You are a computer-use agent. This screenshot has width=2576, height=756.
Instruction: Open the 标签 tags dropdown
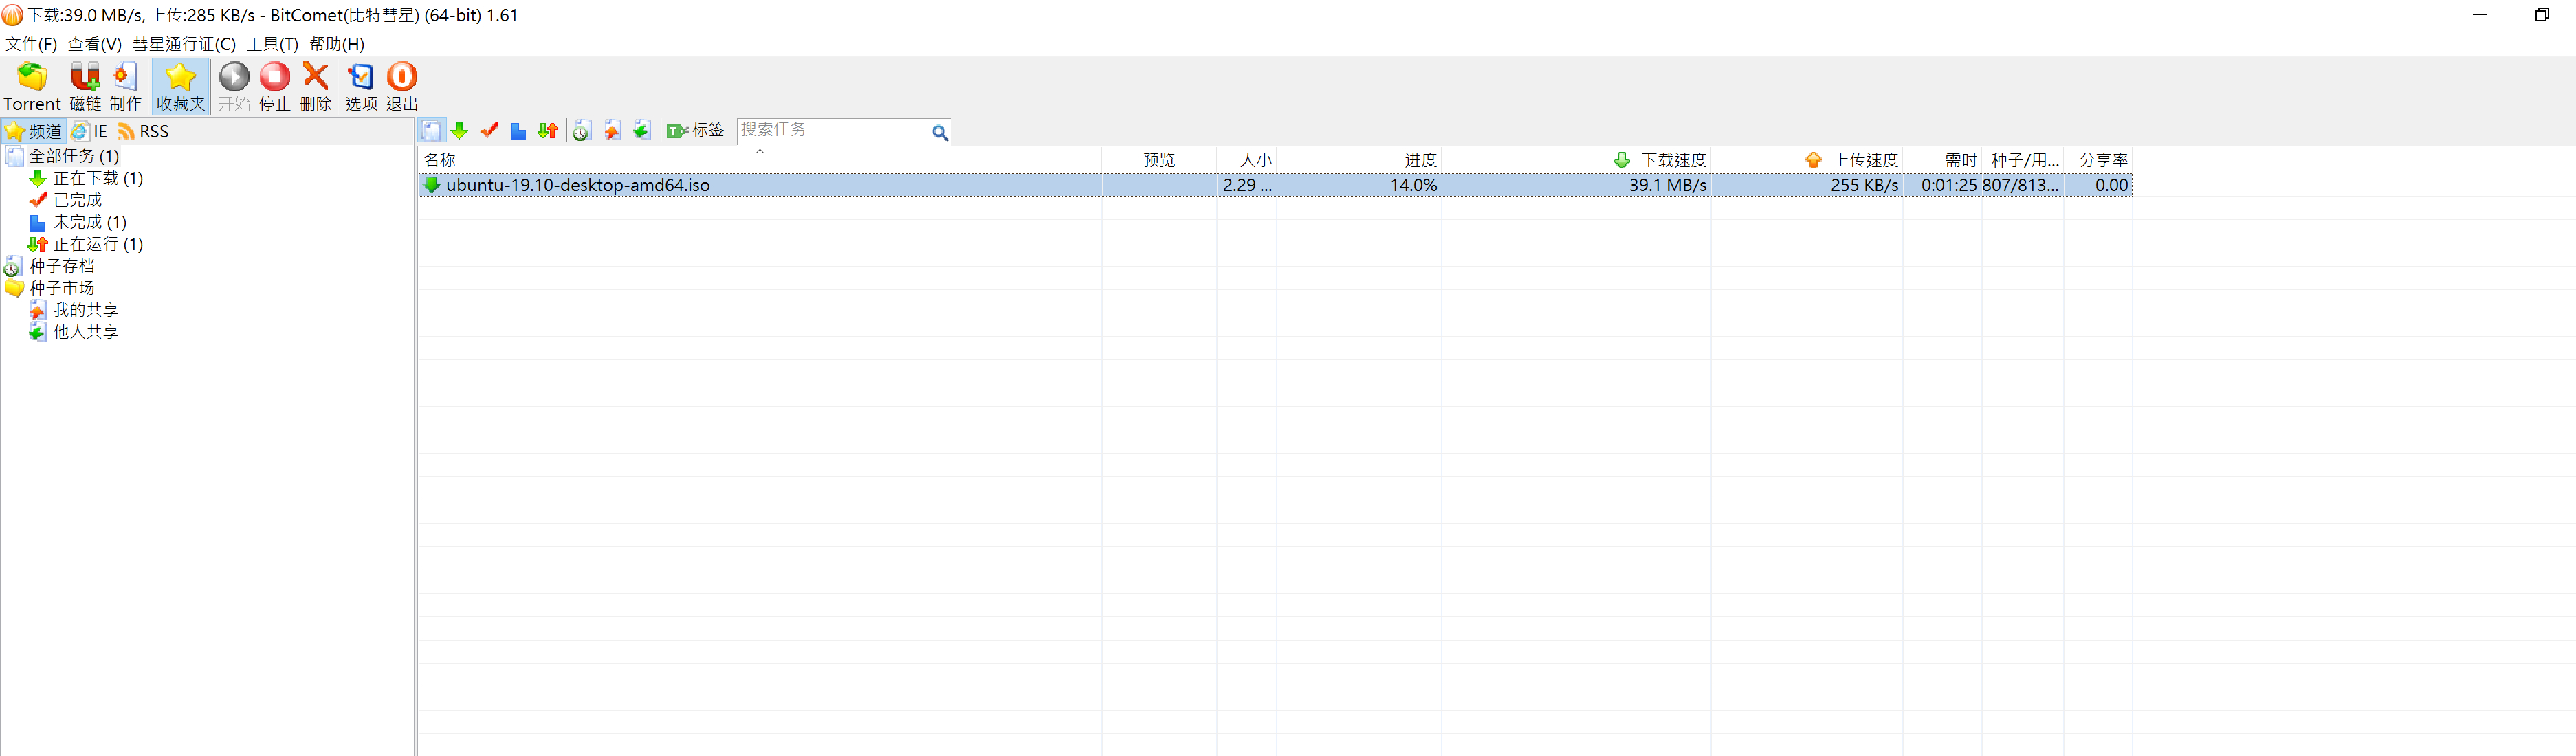click(696, 131)
